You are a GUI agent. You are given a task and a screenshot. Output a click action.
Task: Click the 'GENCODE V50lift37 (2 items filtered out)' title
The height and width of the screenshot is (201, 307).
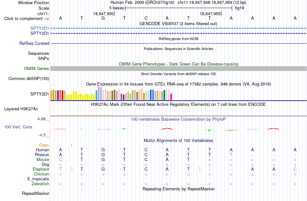coord(178,24)
